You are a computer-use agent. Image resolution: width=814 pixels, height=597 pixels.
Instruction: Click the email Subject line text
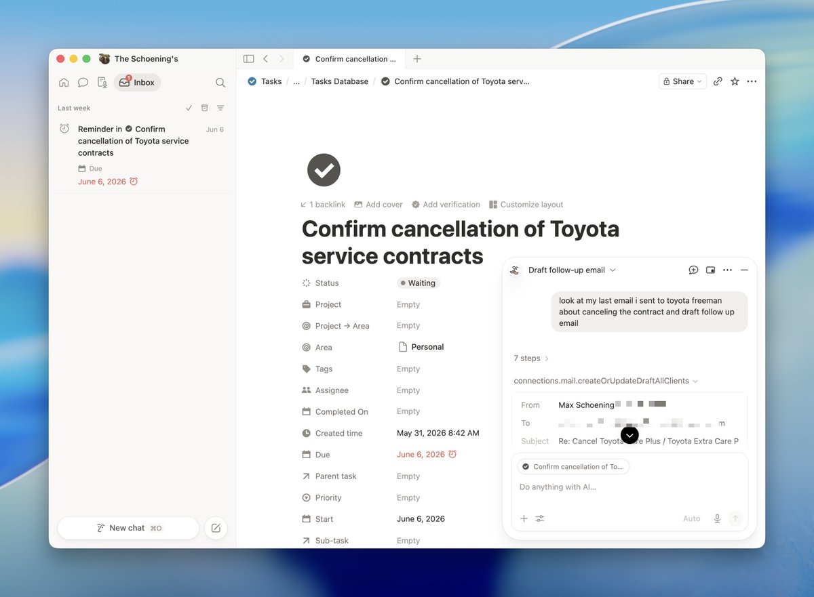648,441
